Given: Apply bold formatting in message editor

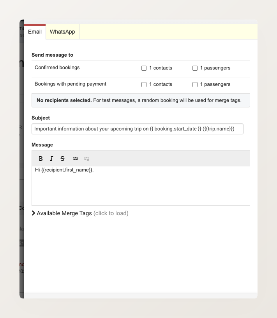Looking at the screenshot, I should [41, 159].
